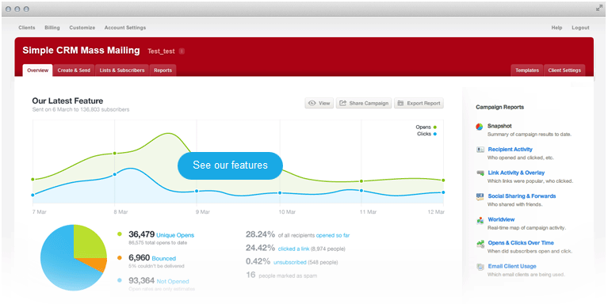This screenshot has width=608, height=304.
Task: Click the Export Report button
Action: [x=419, y=104]
